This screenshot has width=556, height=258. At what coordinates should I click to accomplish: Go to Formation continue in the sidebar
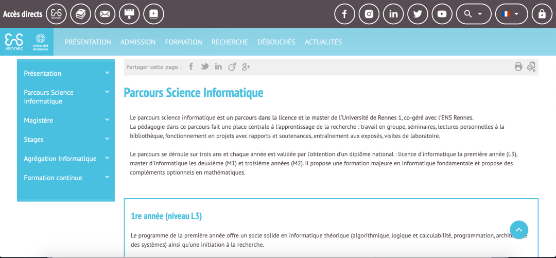(53, 178)
